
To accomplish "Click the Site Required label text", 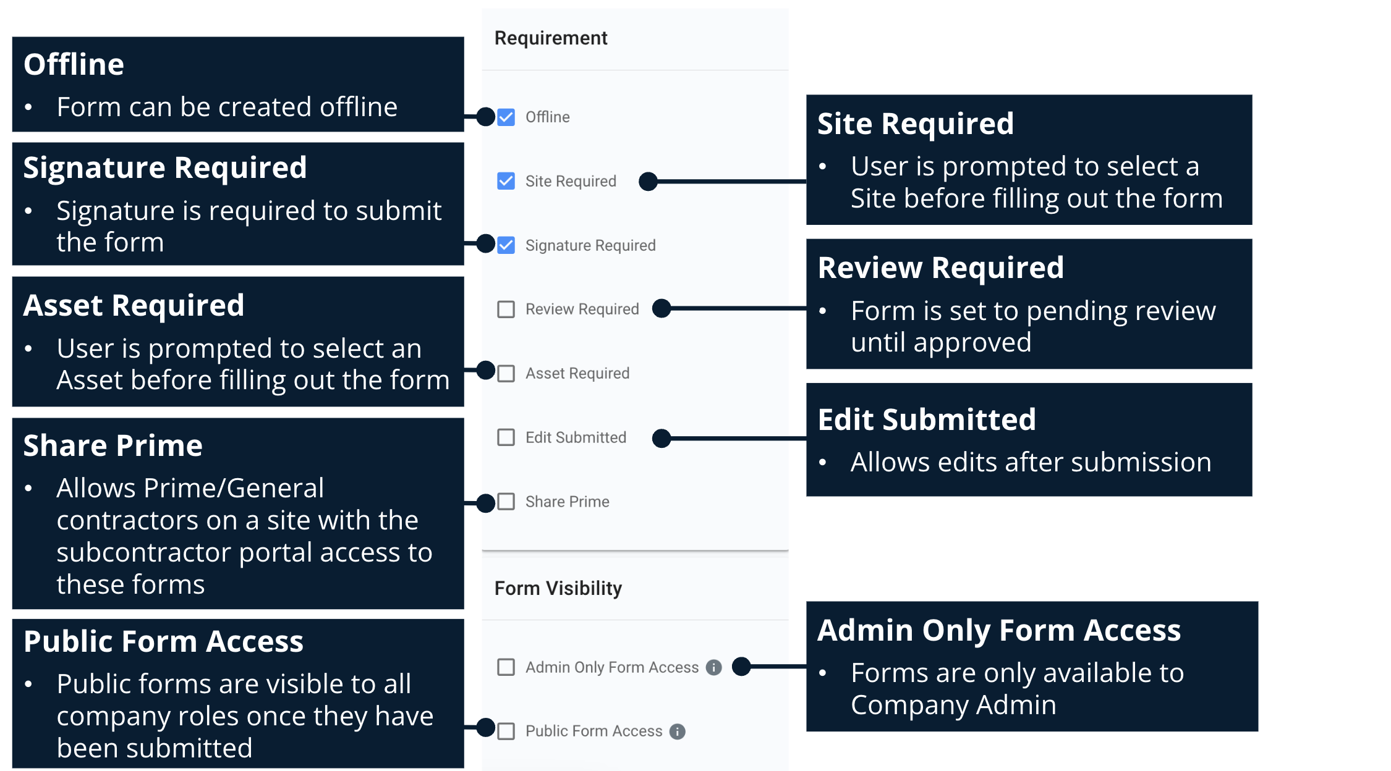I will click(x=571, y=181).
